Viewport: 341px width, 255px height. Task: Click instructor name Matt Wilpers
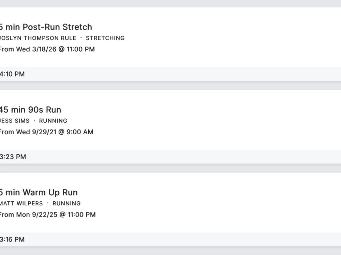21,203
